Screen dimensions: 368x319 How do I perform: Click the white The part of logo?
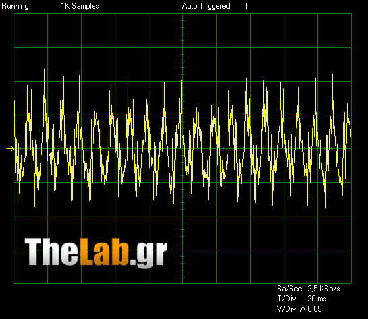click(x=51, y=252)
